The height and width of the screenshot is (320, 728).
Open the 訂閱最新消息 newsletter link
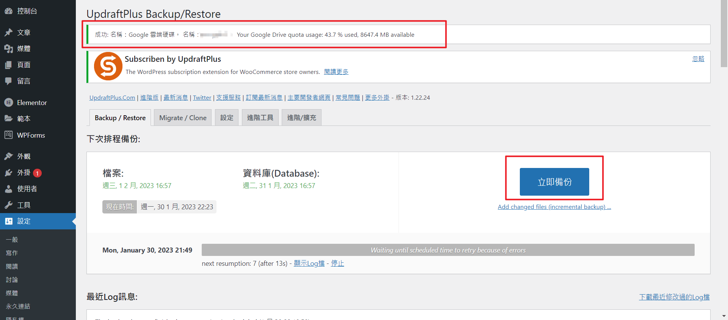click(x=264, y=97)
